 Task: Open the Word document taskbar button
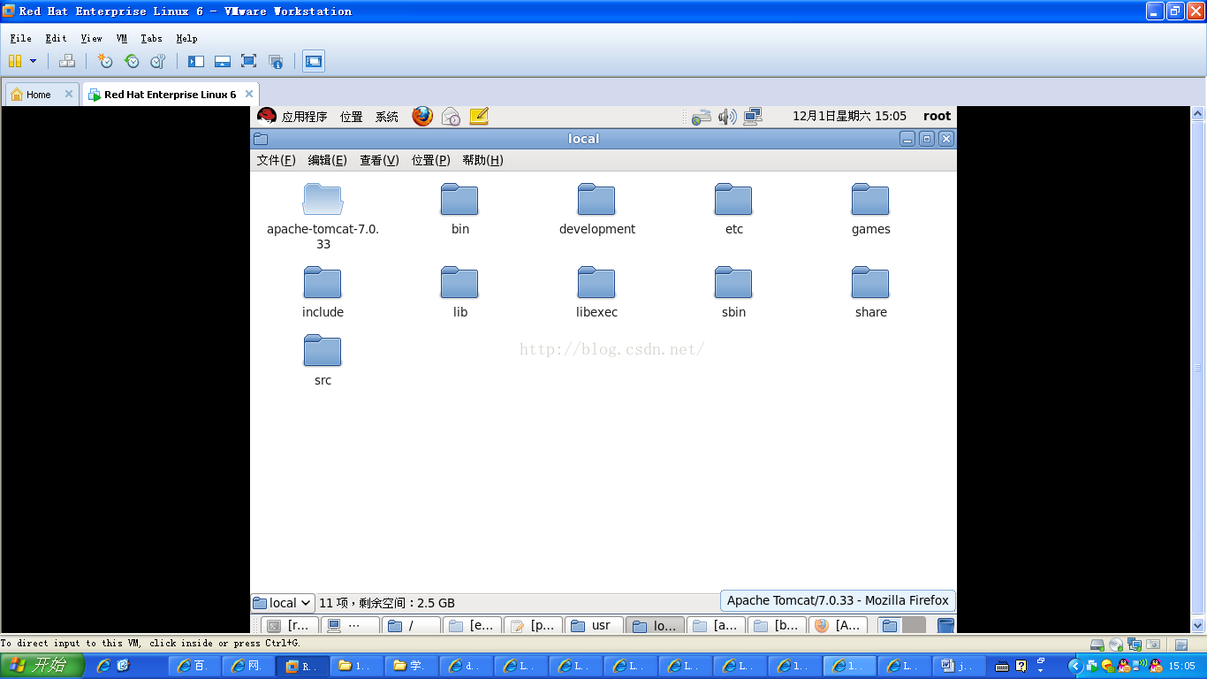coord(958,666)
